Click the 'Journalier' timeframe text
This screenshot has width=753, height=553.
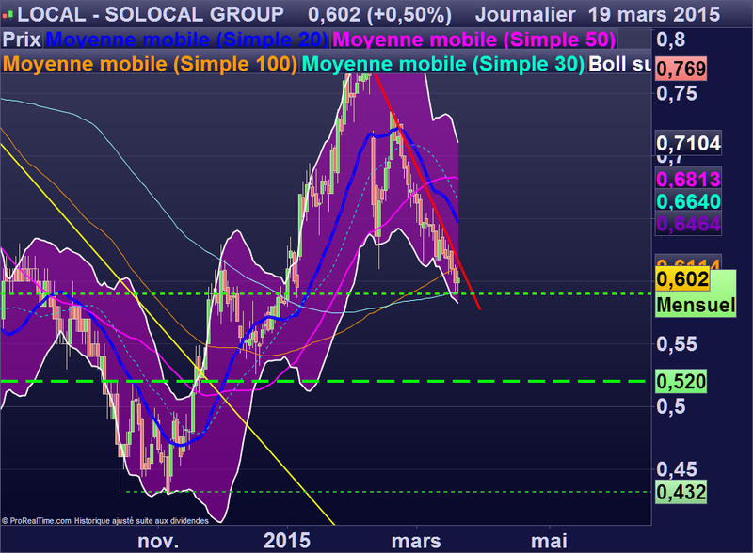pyautogui.click(x=525, y=15)
